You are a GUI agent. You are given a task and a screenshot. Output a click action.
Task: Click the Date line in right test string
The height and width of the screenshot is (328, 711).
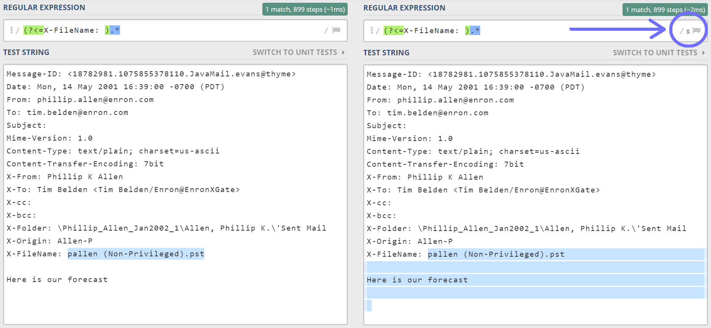476,87
